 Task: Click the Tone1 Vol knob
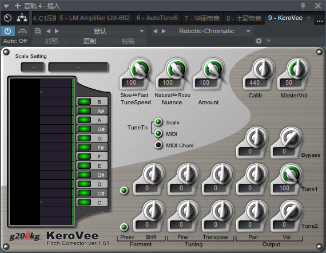pos(291,174)
